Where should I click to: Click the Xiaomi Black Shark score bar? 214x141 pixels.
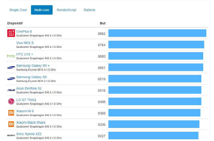click(x=154, y=124)
